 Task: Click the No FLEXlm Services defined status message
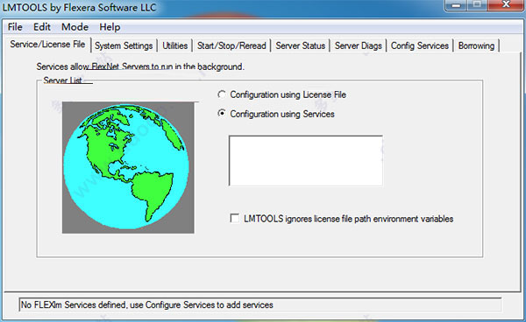pyautogui.click(x=147, y=304)
